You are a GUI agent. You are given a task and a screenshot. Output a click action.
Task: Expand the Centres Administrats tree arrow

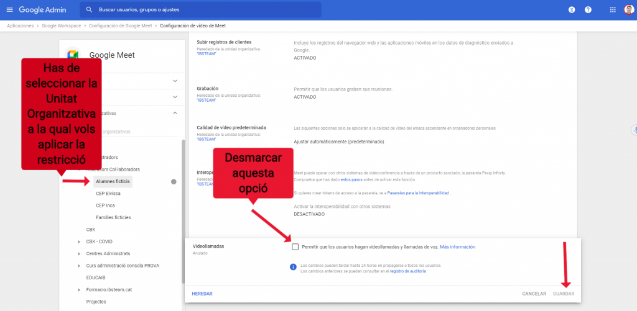tap(79, 254)
